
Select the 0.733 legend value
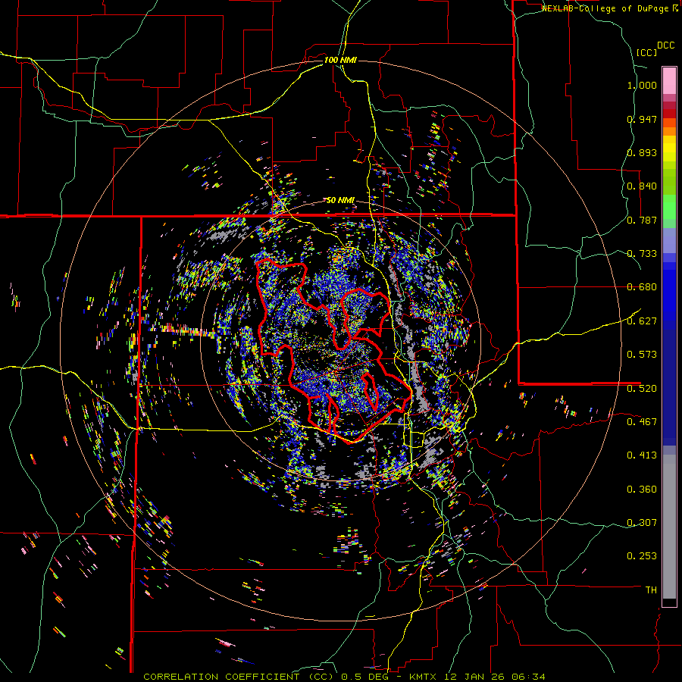[x=642, y=254]
